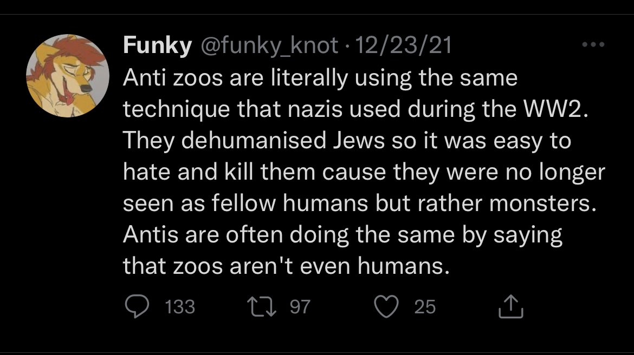Click the line starting "They dehumanised Jews"
The height and width of the screenshot is (355, 634).
click(347, 141)
